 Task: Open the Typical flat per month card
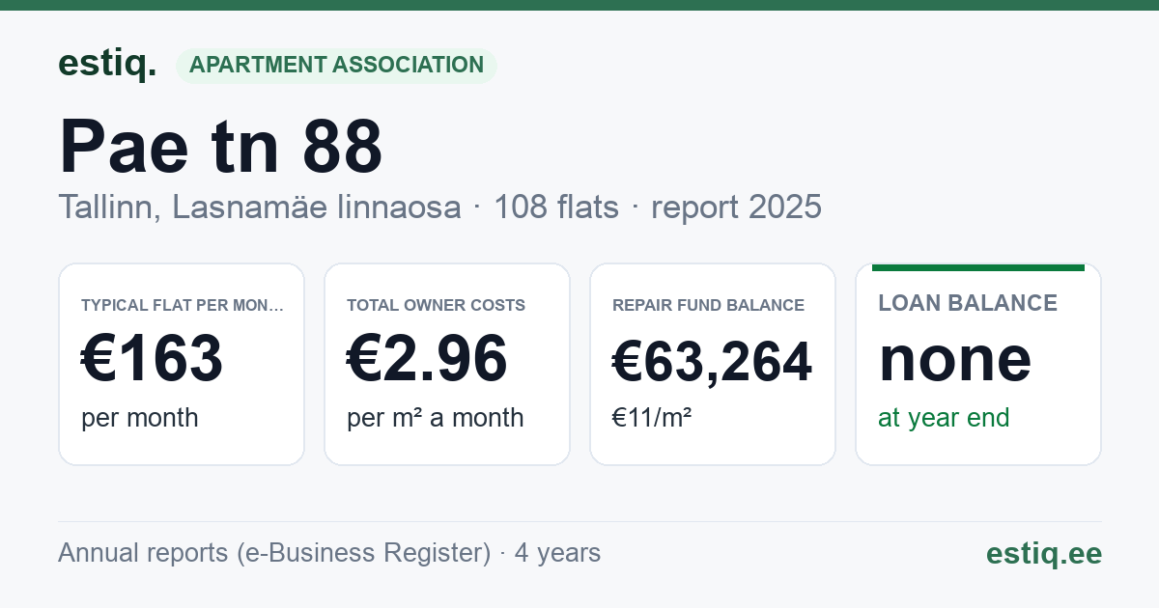(182, 364)
